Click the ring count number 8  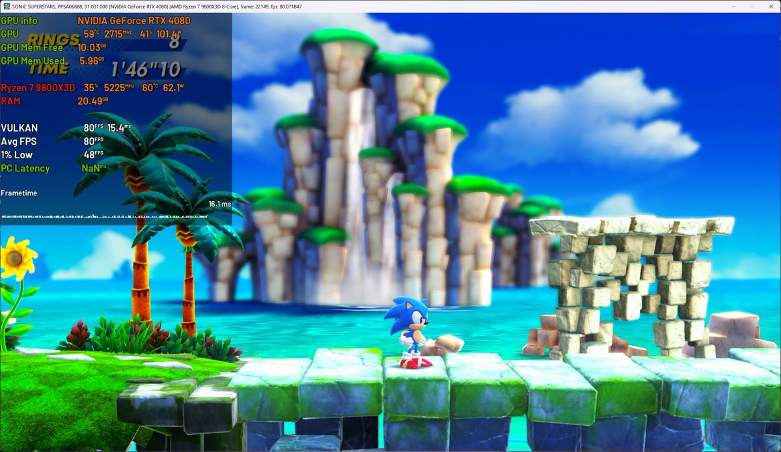[x=174, y=43]
